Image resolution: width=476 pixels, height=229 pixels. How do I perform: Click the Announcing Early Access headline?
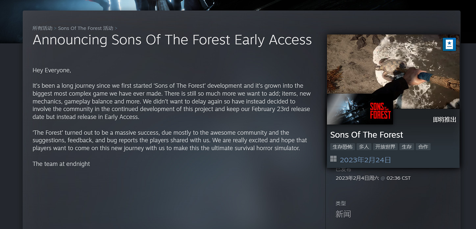[172, 40]
